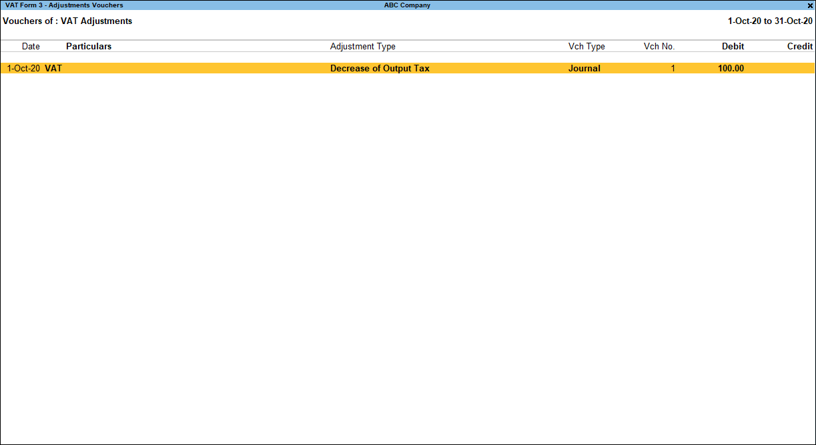Viewport: 816px width, 445px height.
Task: Click 'Vouchers of : VAT Adjustments' heading
Action: tap(67, 21)
